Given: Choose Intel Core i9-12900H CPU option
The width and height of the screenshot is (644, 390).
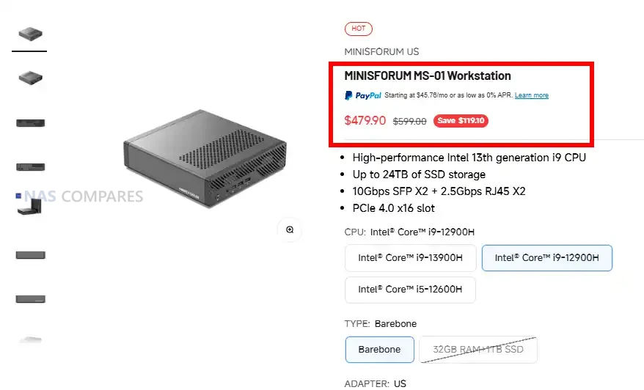Looking at the screenshot, I should click(x=546, y=258).
